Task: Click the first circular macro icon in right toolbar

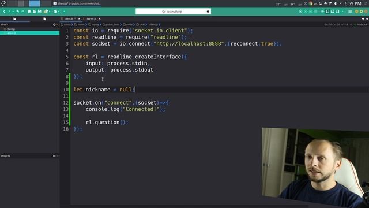Action: (x=300, y=12)
